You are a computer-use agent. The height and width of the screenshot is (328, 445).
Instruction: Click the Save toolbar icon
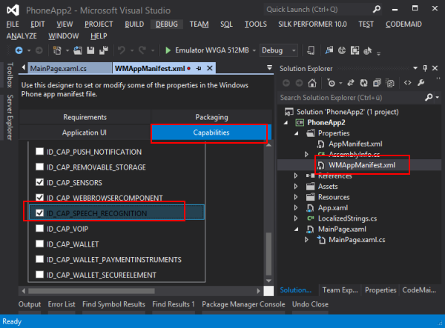point(90,50)
